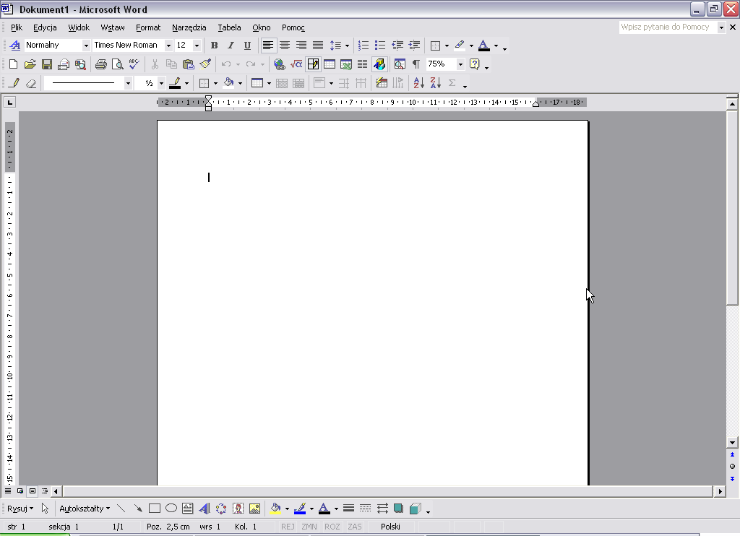
Task: Draw a rectangle shape
Action: pos(155,509)
